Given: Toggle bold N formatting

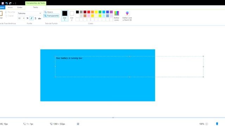Looking at the screenshot, I should [x=27, y=18].
